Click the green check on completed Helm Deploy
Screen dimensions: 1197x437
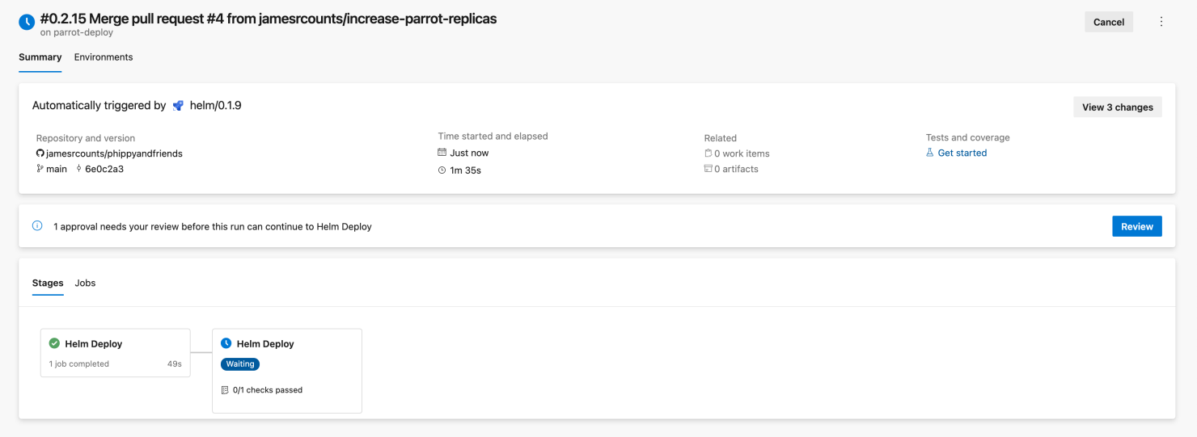coord(54,343)
